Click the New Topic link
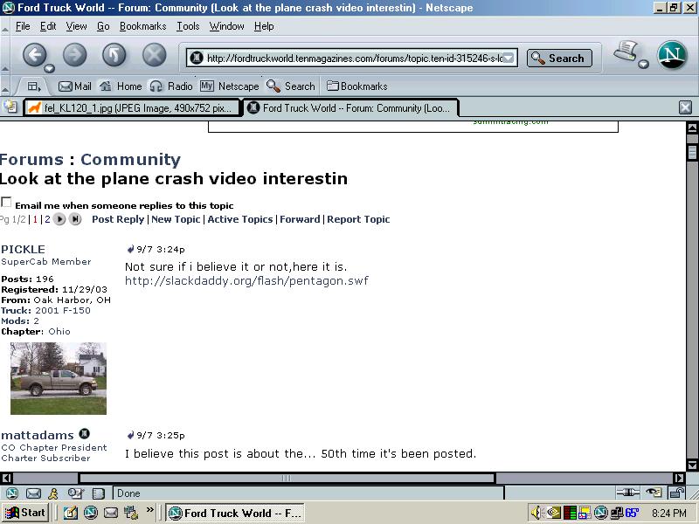 click(x=176, y=219)
